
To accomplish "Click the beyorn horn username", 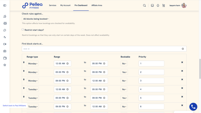I will coord(175,5).
